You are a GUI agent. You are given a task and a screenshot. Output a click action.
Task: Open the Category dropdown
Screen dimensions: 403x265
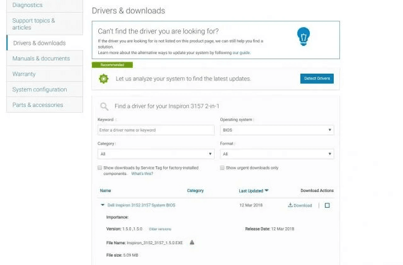(156, 154)
